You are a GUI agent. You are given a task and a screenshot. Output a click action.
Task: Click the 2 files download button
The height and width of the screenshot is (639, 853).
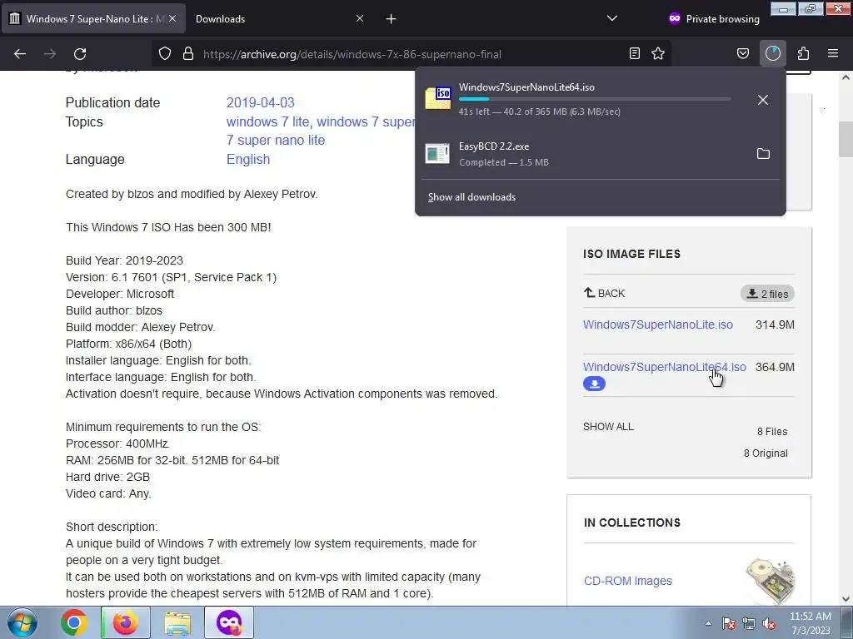click(767, 294)
